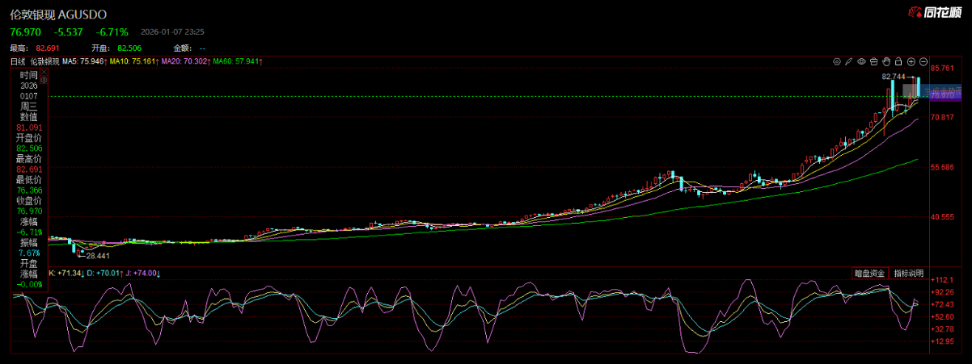Click the 指标说明 button
The width and height of the screenshot is (972, 364).
click(x=908, y=274)
